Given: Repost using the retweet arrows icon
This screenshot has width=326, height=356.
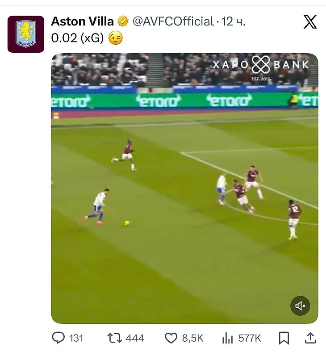Looking at the screenshot, I should [x=115, y=338].
